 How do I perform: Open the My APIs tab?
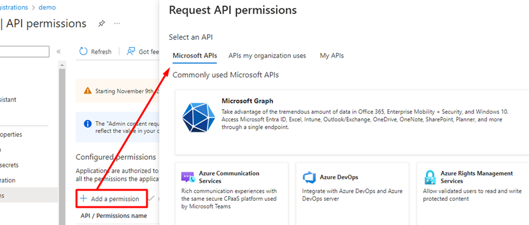pos(332,56)
